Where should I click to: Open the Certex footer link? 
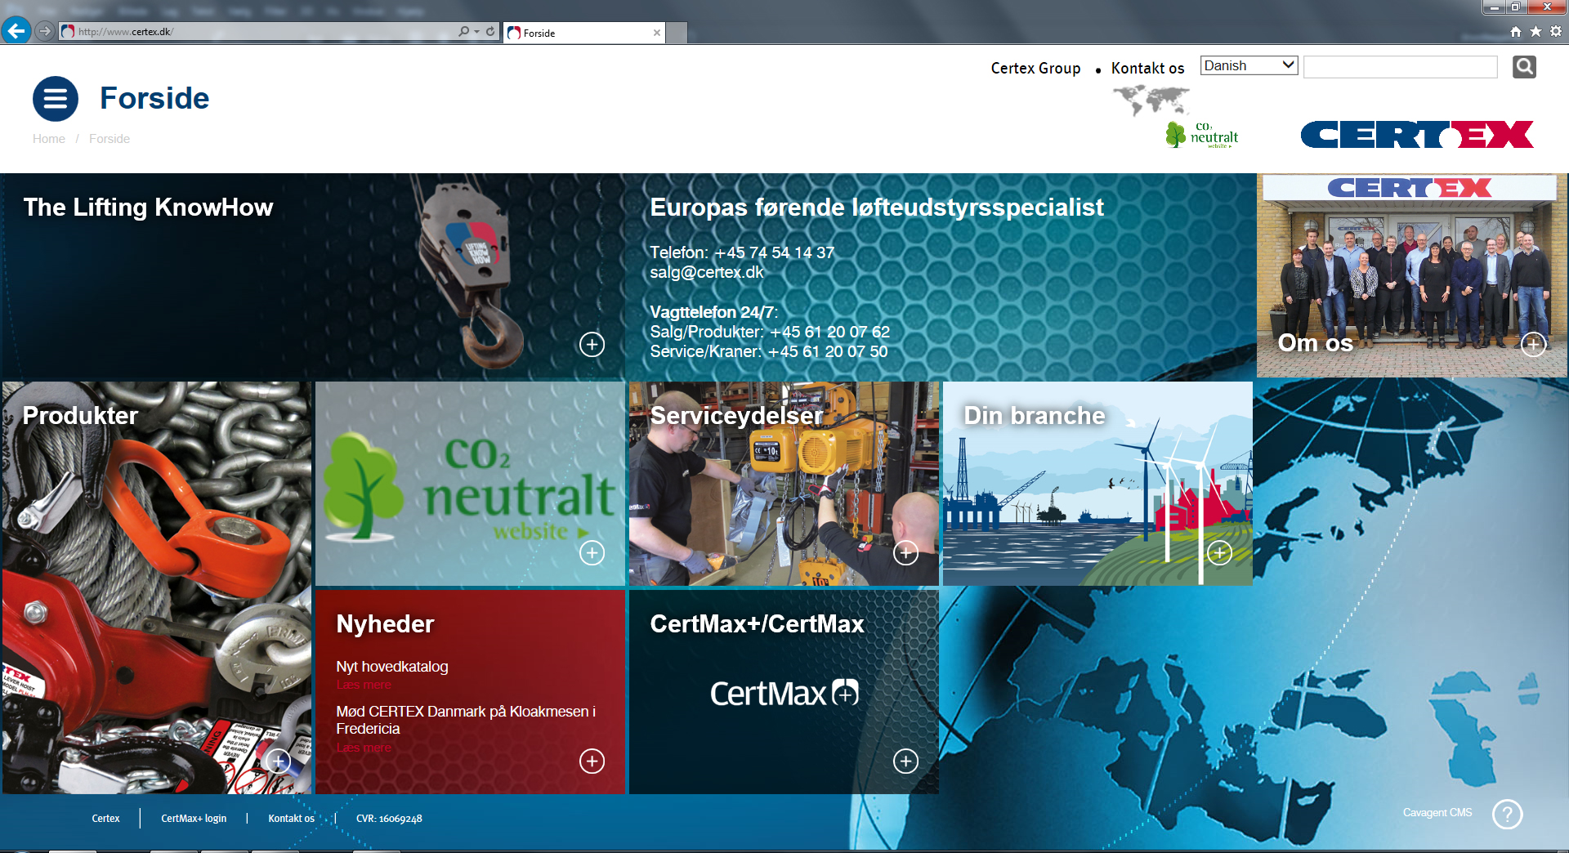pos(105,819)
